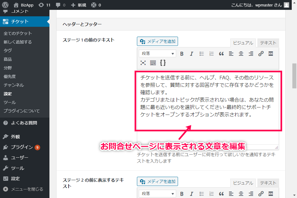Open comments bubble in admin bar
297x198 pixels.
pos(61,5)
